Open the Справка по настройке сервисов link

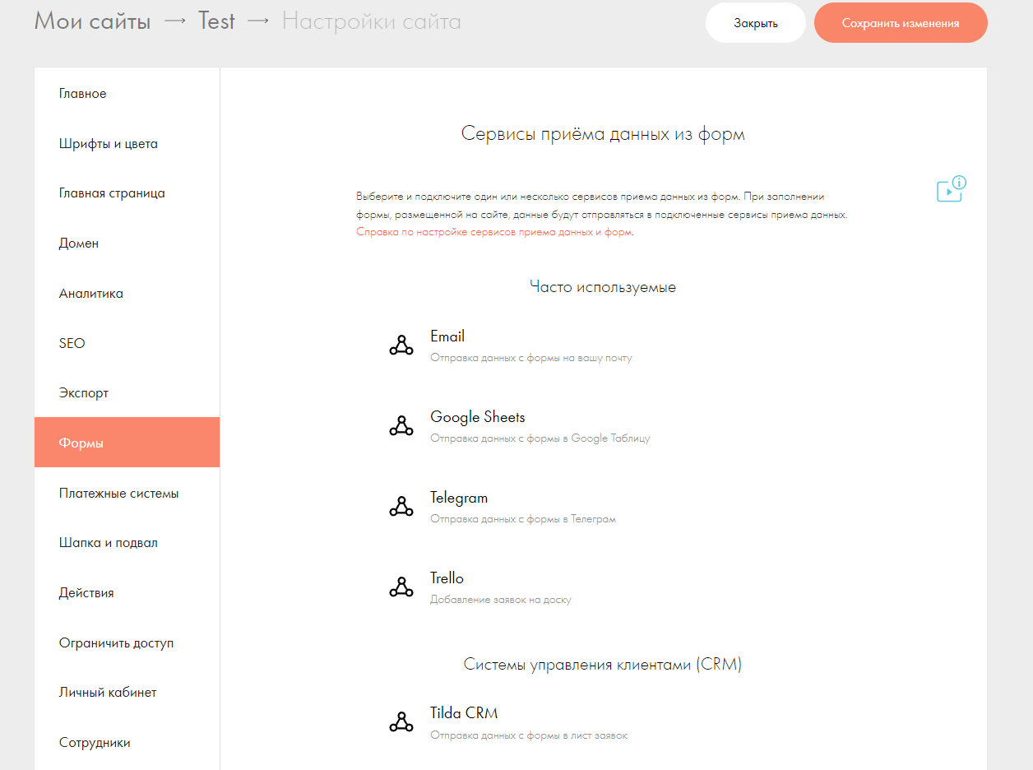tap(494, 232)
